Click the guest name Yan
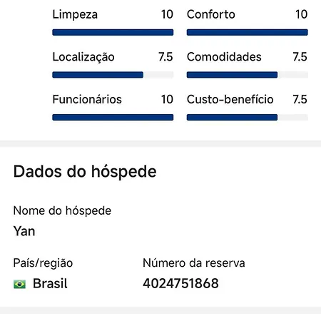This screenshot has width=321, height=321. click(x=24, y=231)
